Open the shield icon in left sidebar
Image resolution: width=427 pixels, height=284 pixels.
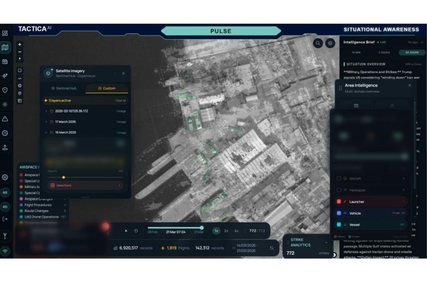click(5, 90)
